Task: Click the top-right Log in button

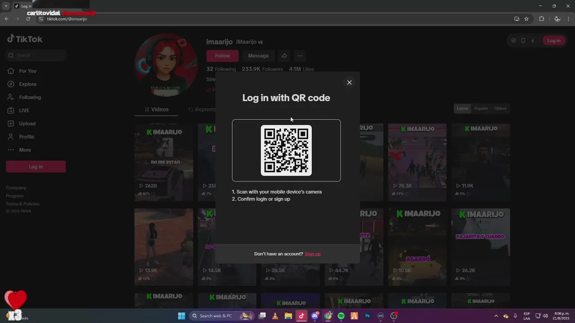Action: click(554, 40)
